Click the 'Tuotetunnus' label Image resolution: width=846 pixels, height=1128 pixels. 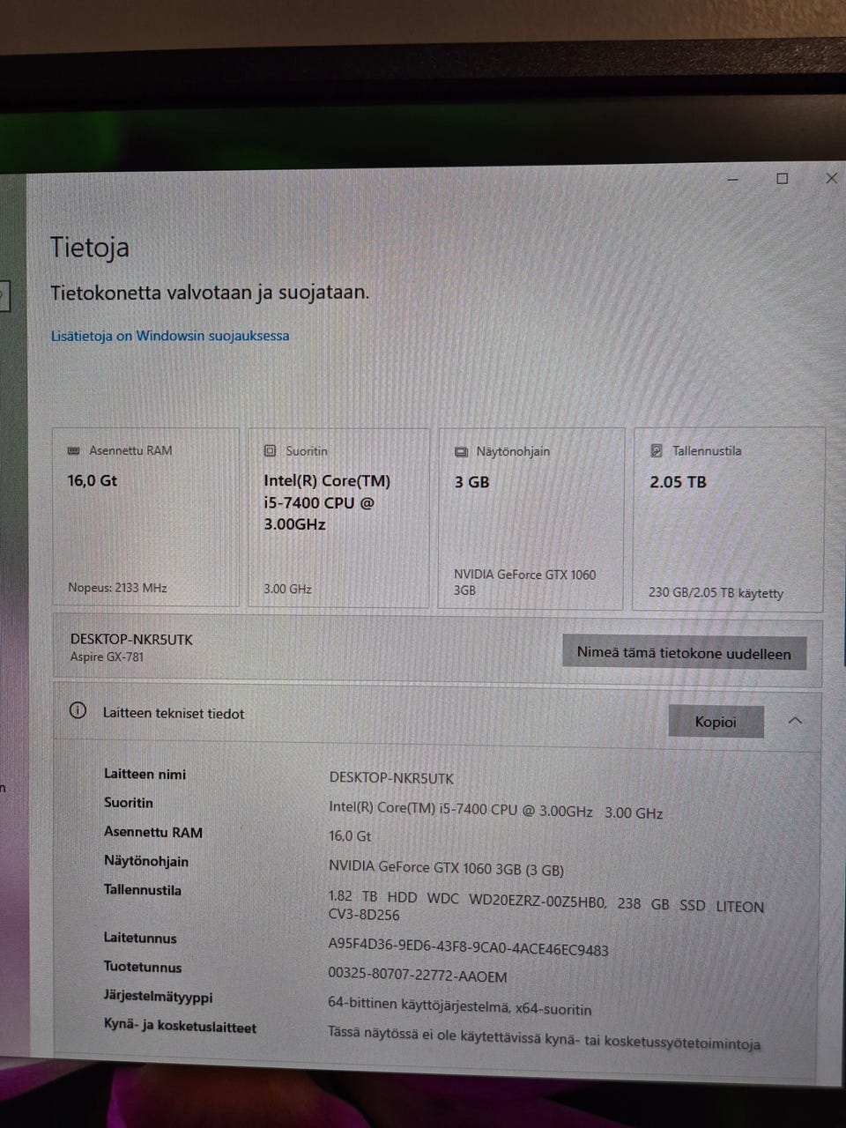pos(143,967)
